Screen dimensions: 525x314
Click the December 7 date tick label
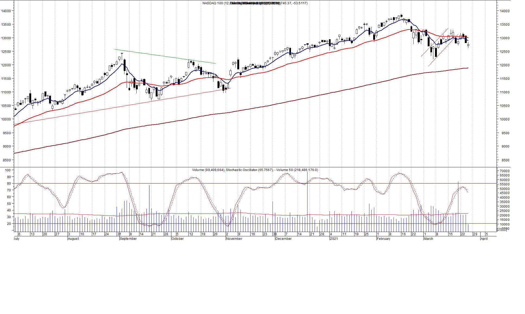click(x=287, y=234)
